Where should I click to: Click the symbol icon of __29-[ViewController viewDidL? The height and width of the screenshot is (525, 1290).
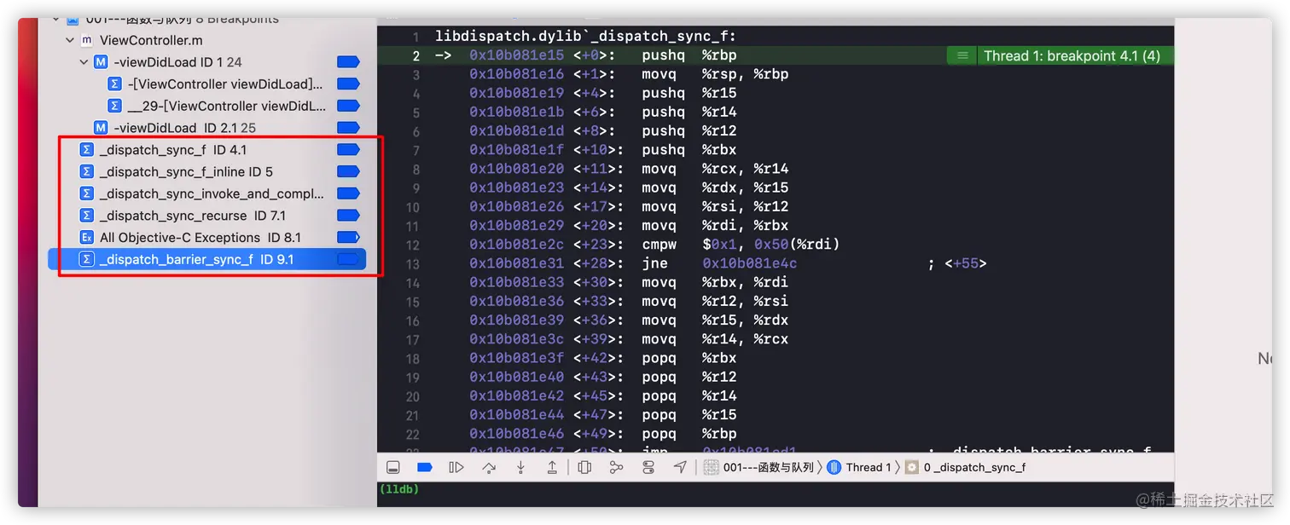click(x=115, y=106)
